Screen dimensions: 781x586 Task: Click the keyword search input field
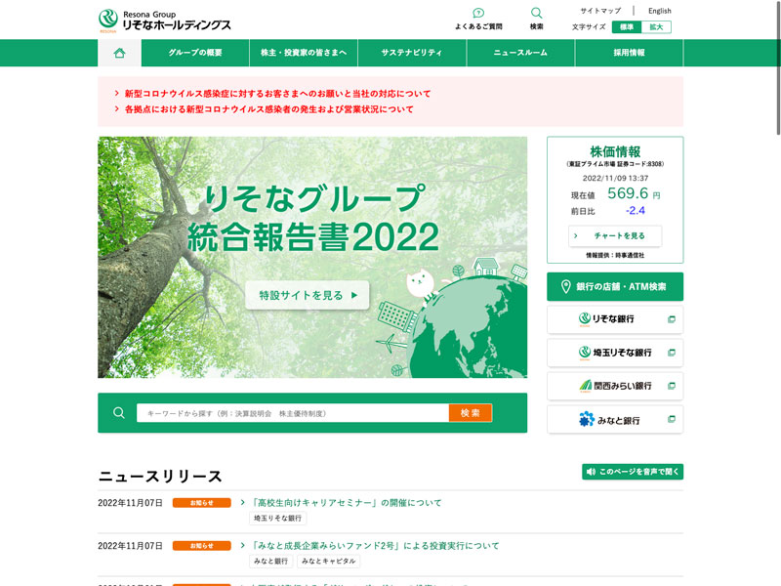click(x=292, y=413)
